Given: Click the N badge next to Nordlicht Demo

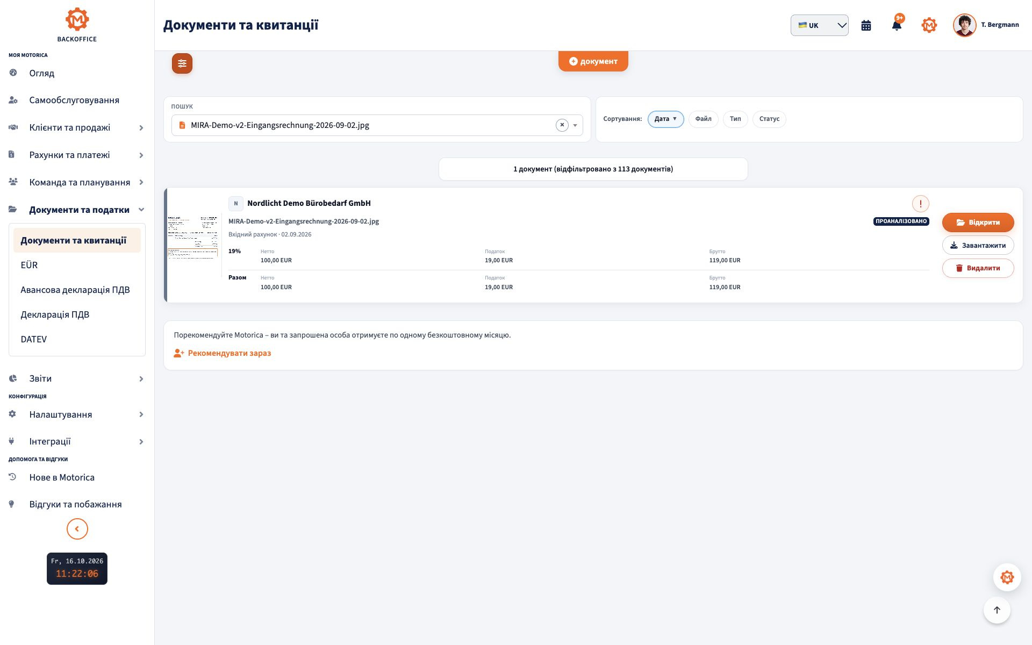Looking at the screenshot, I should pyautogui.click(x=235, y=204).
